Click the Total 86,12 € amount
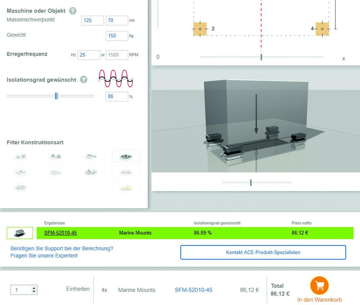Screen dimensions: 360x305 click(x=280, y=293)
